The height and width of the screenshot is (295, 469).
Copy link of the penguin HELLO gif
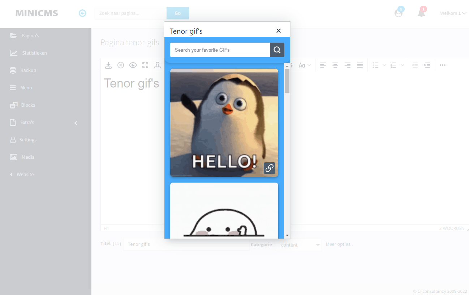270,168
